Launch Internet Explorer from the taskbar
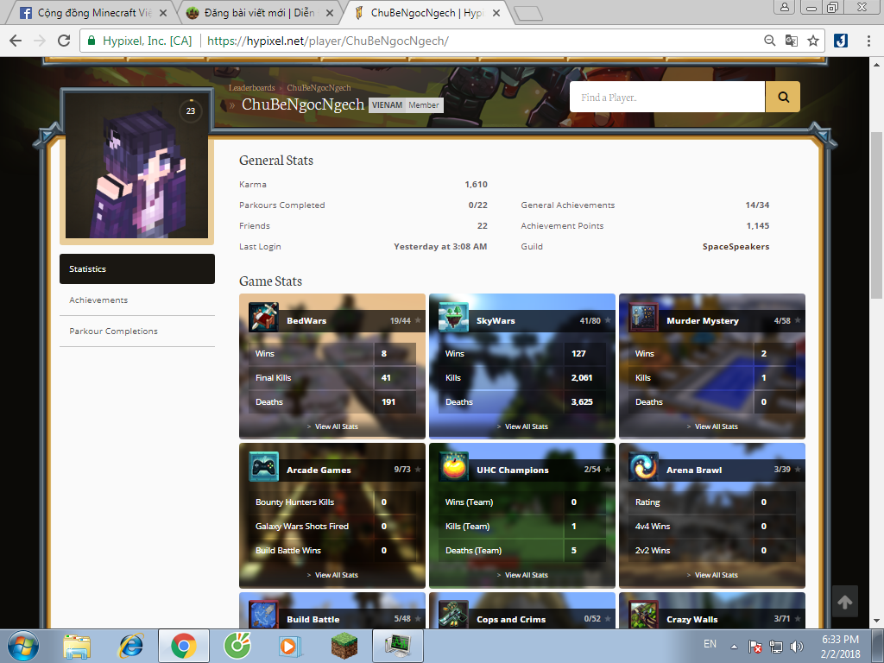Viewport: 884px width, 663px height. coord(130,646)
